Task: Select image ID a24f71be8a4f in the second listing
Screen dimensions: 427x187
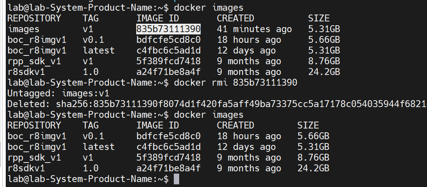Action: pyautogui.click(x=168, y=168)
